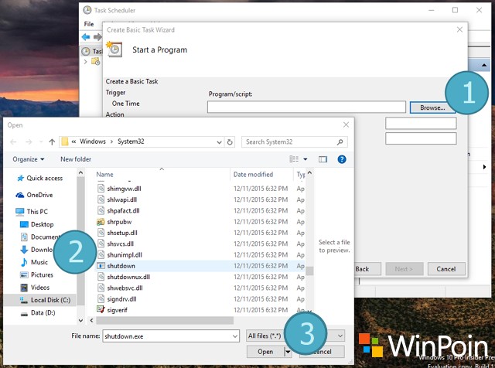Click the file list vertical scrollbar thumb
This screenshot has width=495, height=368.
(x=309, y=271)
